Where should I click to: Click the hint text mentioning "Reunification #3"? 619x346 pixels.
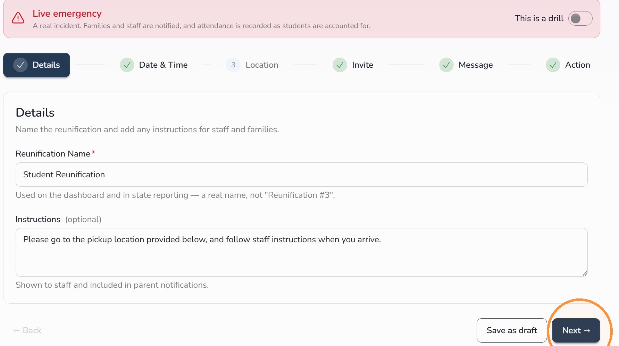click(175, 195)
